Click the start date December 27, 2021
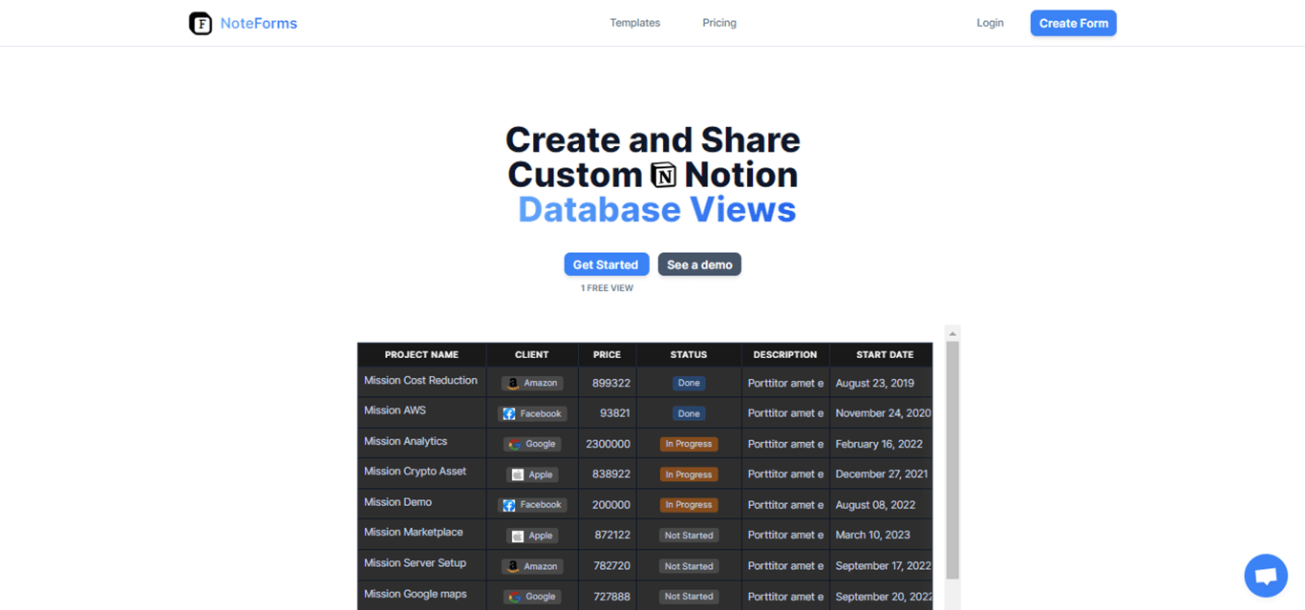The width and height of the screenshot is (1305, 610). pos(882,474)
